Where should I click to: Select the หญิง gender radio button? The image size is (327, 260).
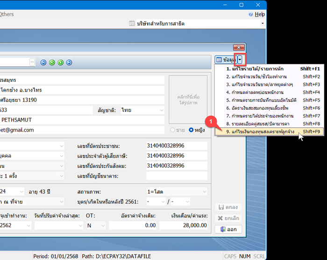[x=191, y=129]
